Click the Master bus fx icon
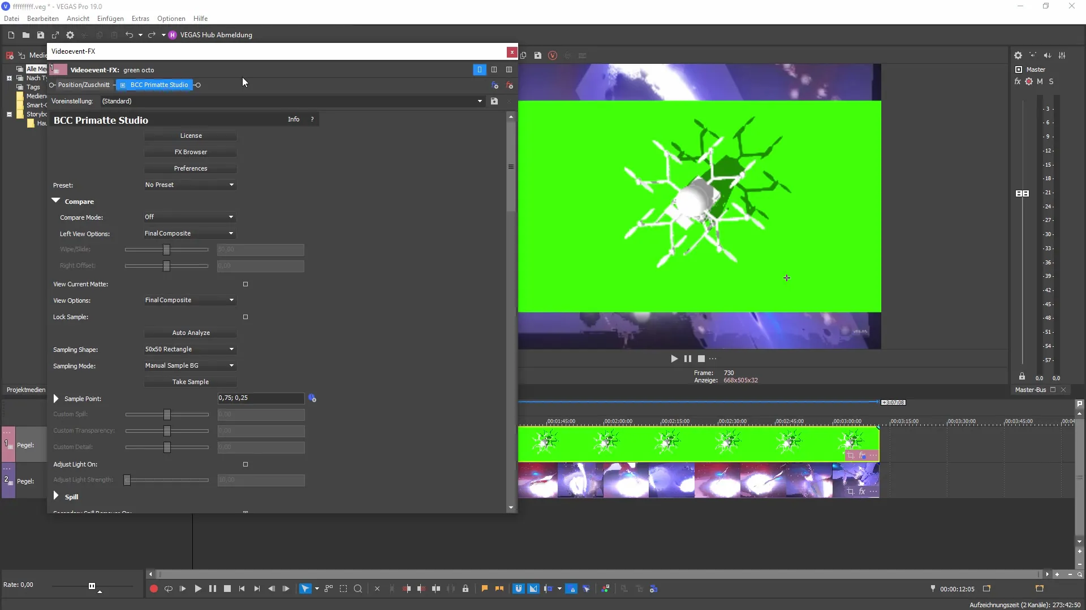 (x=1018, y=81)
